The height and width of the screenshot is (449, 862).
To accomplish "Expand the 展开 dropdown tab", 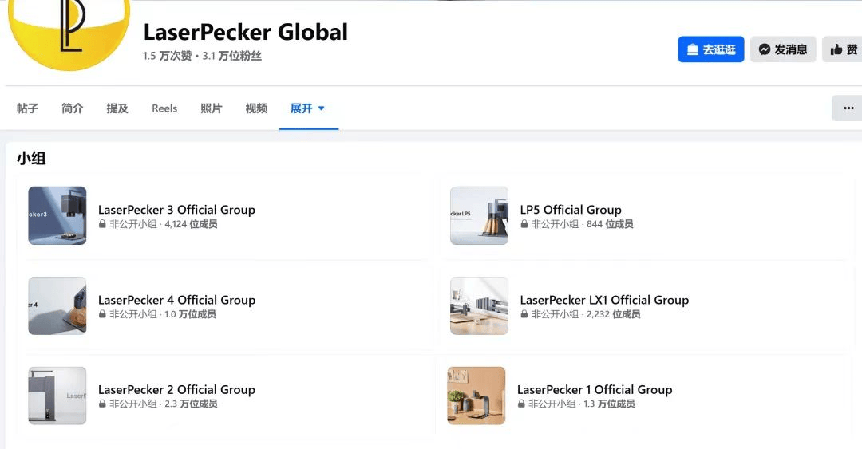I will pyautogui.click(x=308, y=108).
